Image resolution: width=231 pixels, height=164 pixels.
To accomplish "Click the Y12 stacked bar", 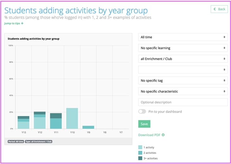I will click(40, 120).
